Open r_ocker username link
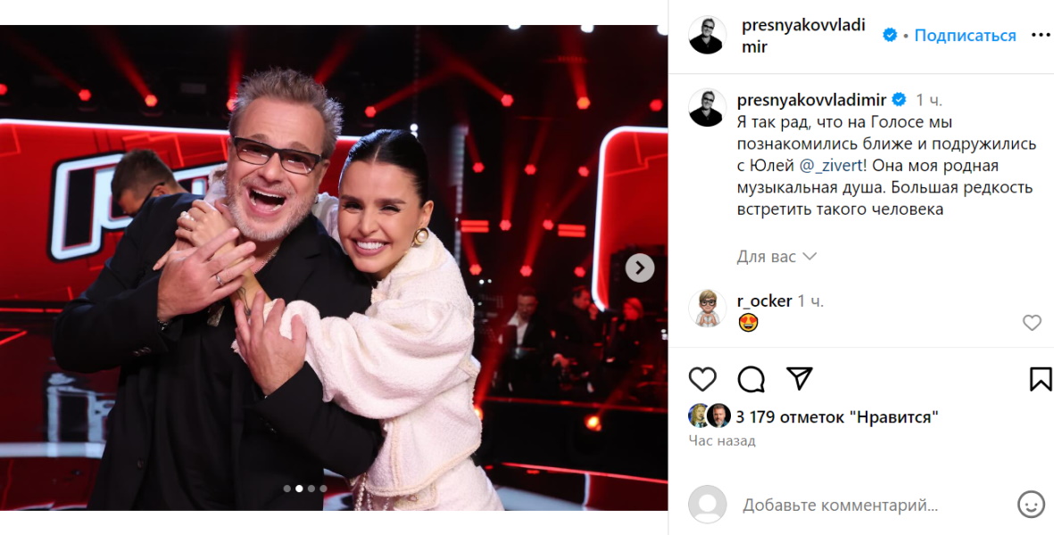 pyautogui.click(x=764, y=301)
